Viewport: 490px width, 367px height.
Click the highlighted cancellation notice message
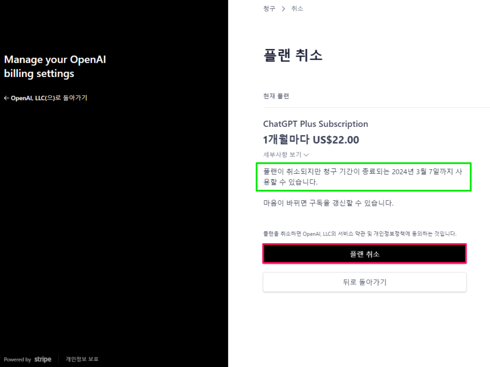click(x=363, y=176)
